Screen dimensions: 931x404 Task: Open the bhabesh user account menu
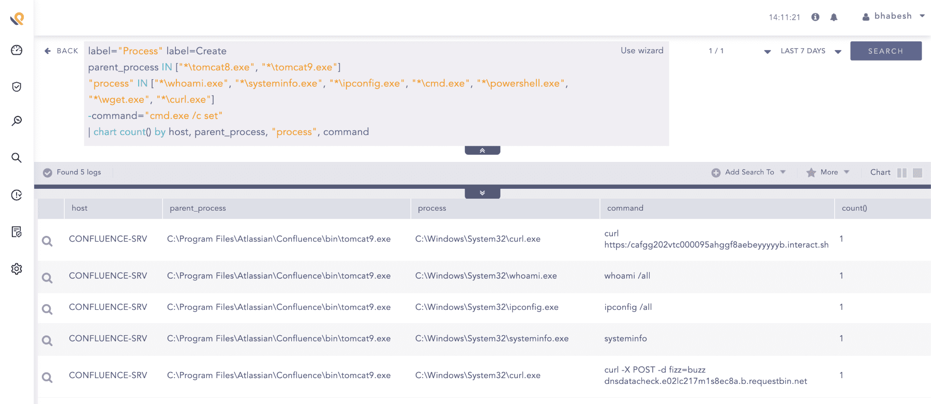click(893, 17)
